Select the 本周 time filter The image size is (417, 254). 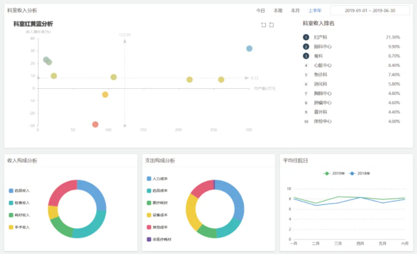(278, 11)
